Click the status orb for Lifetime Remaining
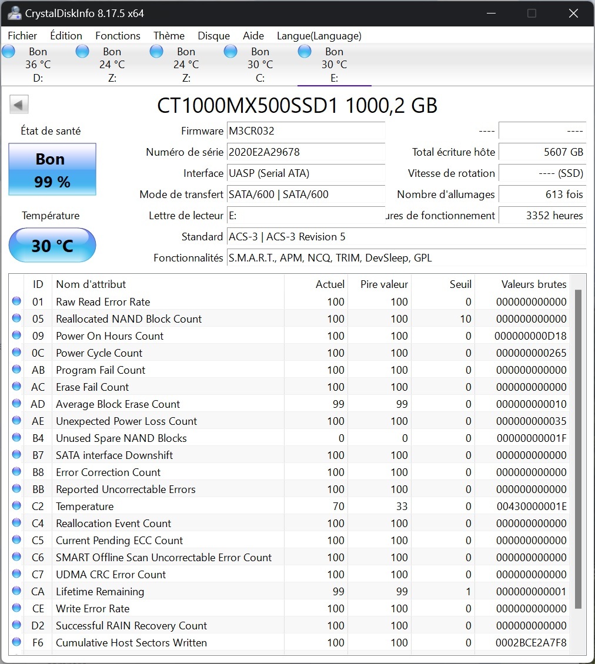595x664 pixels. pyautogui.click(x=16, y=591)
